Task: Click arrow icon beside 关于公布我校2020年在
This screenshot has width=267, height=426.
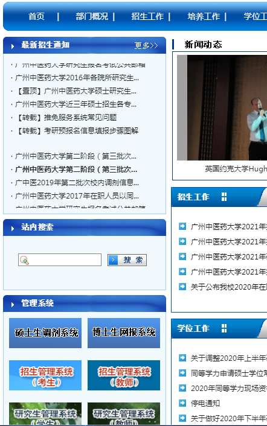Action: click(182, 287)
